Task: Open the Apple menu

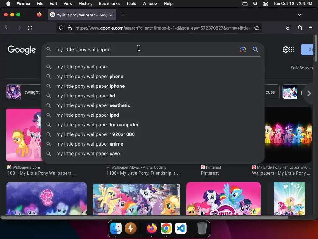Action: pos(8,3)
